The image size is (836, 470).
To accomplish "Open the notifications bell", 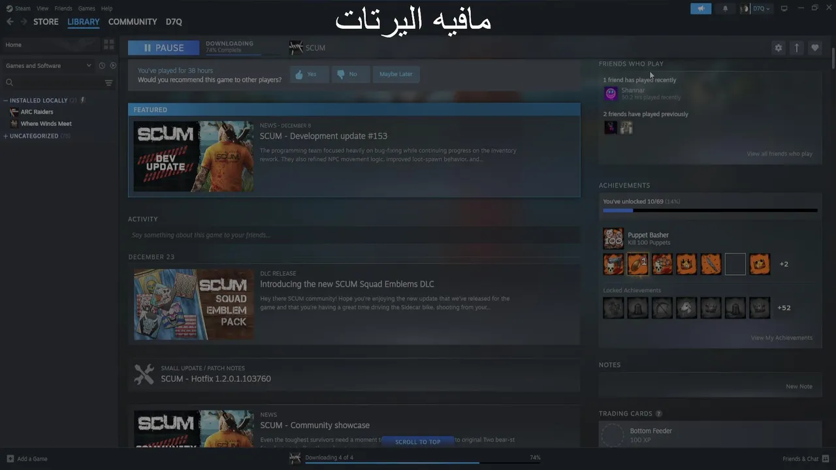I will pyautogui.click(x=725, y=8).
